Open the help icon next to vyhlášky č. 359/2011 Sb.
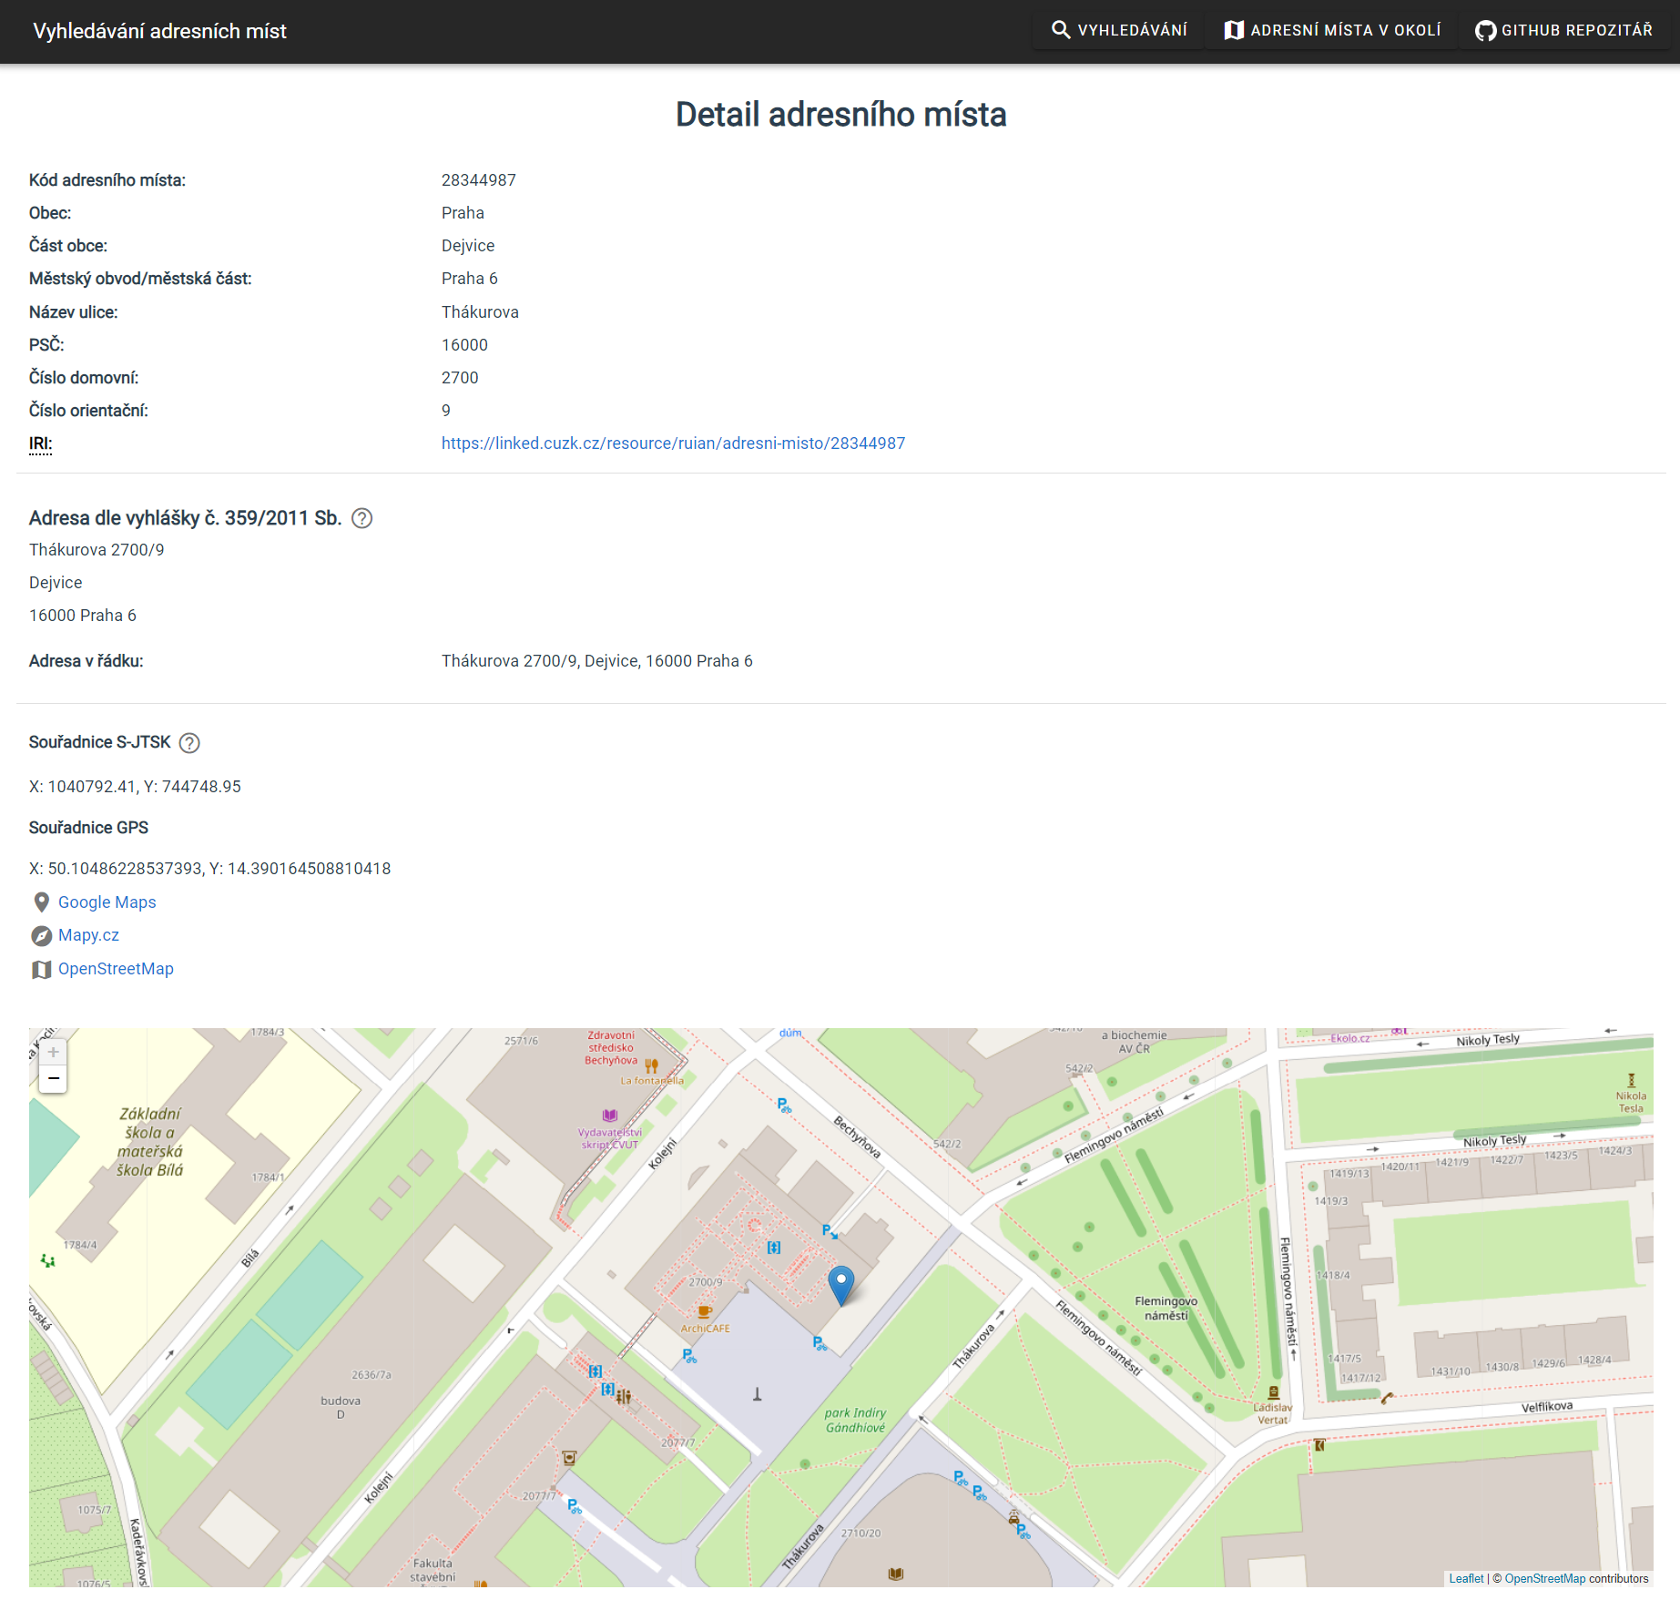The height and width of the screenshot is (1610, 1680). 361,518
